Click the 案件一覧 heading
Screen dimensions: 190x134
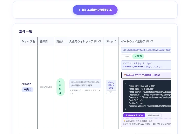26,32
